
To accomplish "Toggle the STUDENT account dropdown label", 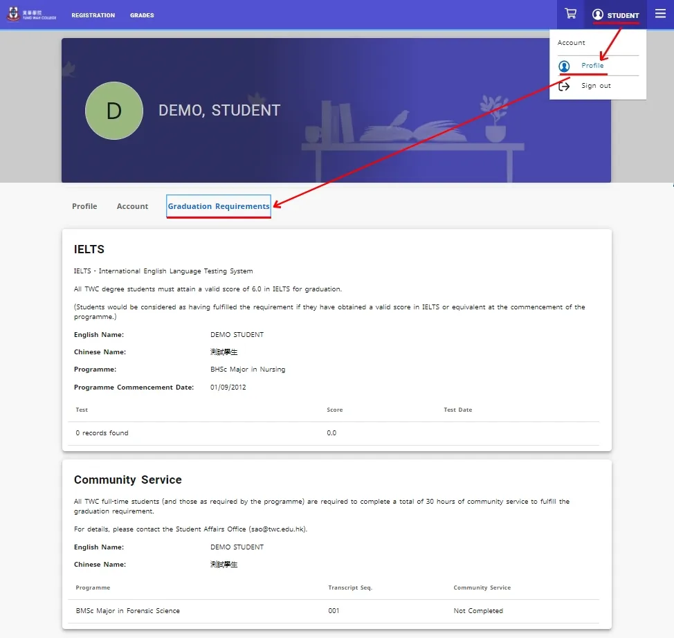I will click(623, 15).
